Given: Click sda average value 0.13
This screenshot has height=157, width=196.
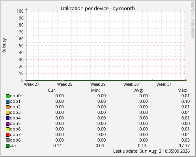Looking at the screenshot, I should point(142,146).
